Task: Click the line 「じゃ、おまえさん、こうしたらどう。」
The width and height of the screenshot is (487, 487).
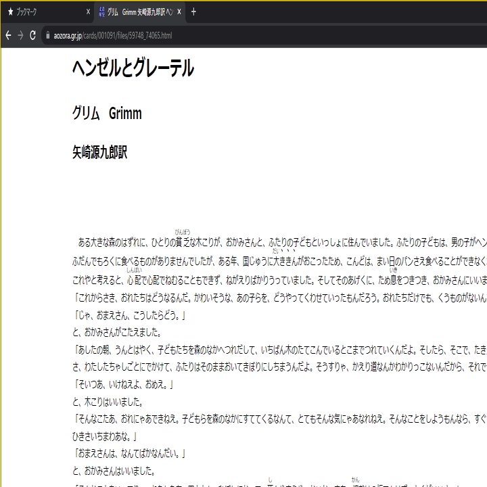Action: (129, 316)
